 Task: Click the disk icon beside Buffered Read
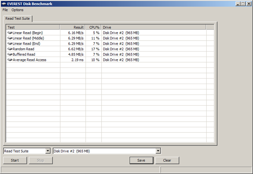click(10, 54)
